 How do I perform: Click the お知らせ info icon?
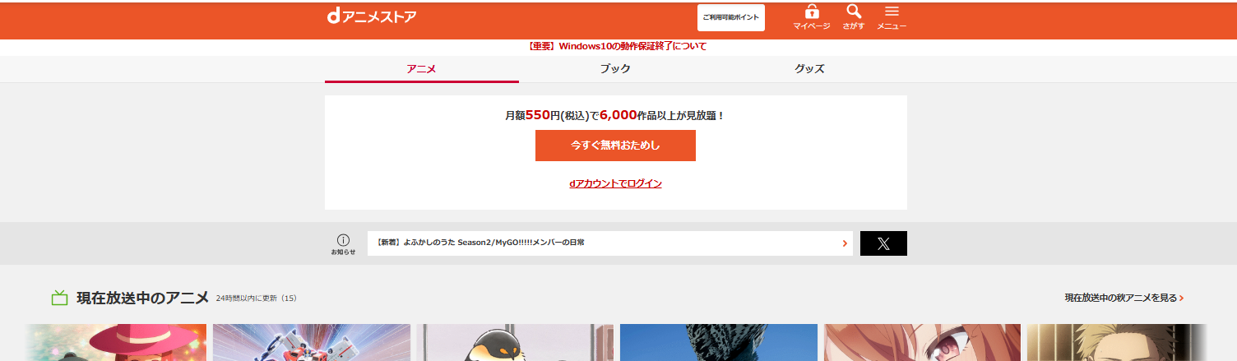343,239
